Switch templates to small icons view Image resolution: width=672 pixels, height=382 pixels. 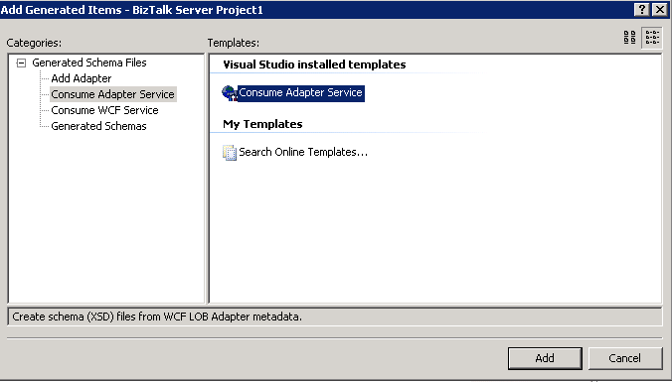pos(652,38)
